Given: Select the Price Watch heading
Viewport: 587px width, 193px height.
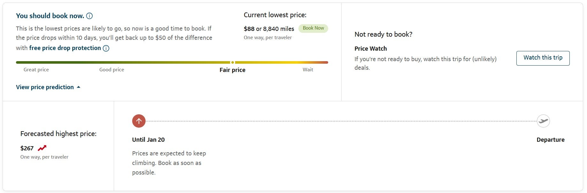Looking at the screenshot, I should click(370, 48).
